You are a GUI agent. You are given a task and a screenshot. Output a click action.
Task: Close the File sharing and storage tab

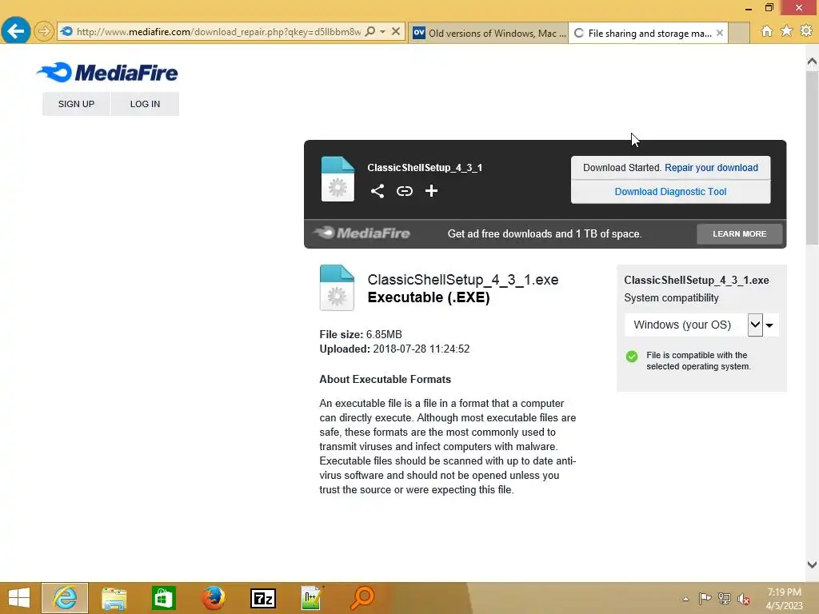pos(720,33)
